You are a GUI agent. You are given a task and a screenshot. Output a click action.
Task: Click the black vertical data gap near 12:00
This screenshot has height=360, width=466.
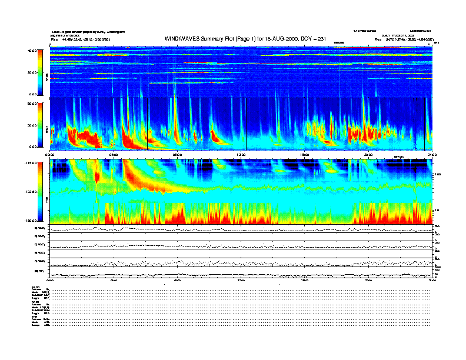click(246, 124)
